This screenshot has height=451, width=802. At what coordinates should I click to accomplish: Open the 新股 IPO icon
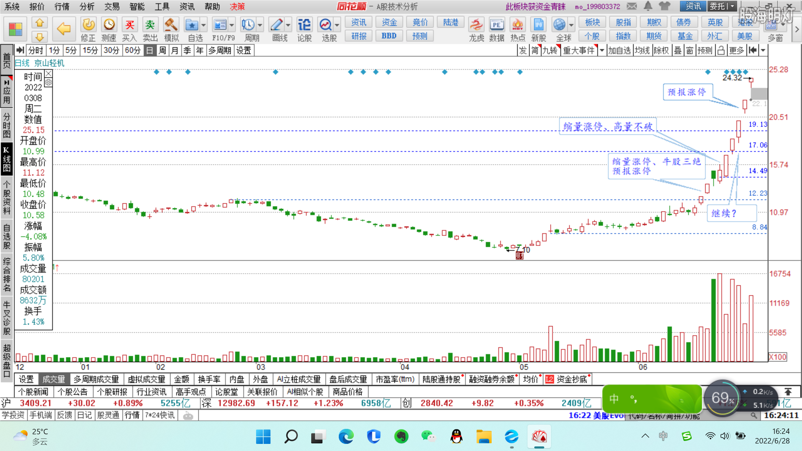point(538,29)
